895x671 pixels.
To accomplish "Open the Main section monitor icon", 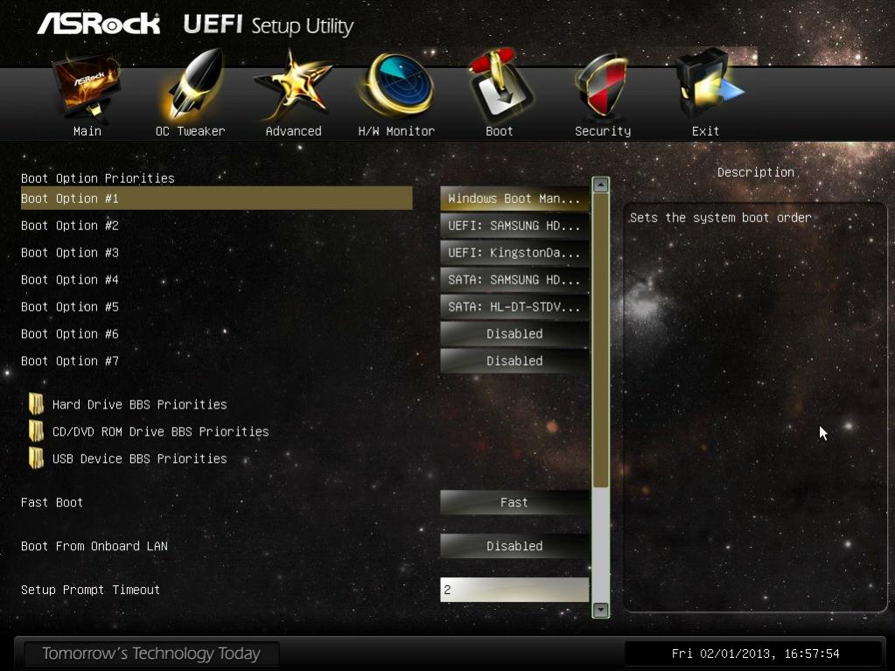I will click(x=87, y=86).
